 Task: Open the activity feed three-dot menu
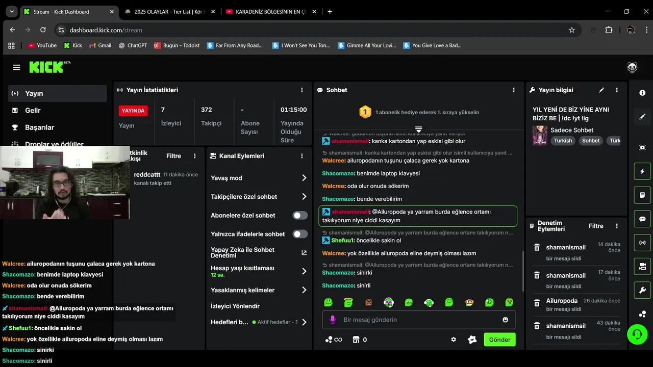coord(194,156)
